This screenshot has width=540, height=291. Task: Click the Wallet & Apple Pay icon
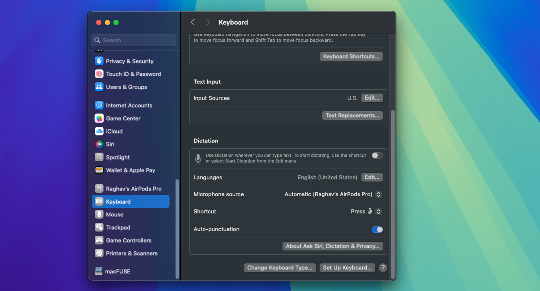99,170
